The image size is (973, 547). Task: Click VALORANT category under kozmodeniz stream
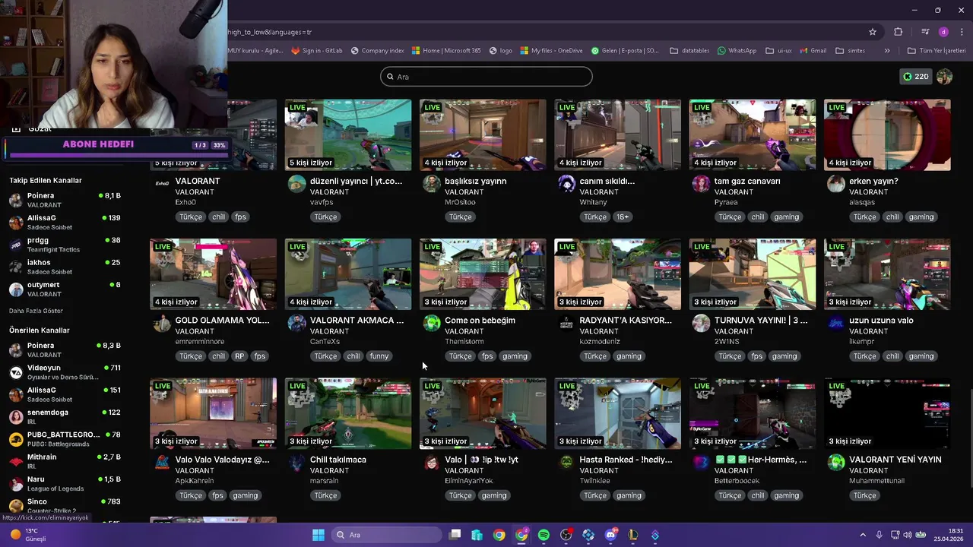599,331
